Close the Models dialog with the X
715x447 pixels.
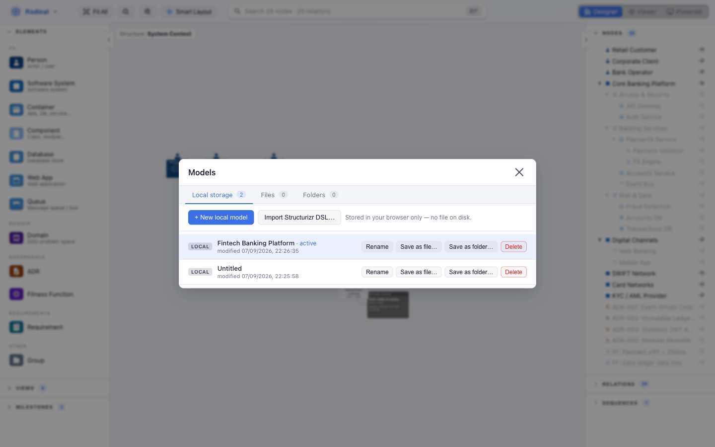pyautogui.click(x=519, y=172)
